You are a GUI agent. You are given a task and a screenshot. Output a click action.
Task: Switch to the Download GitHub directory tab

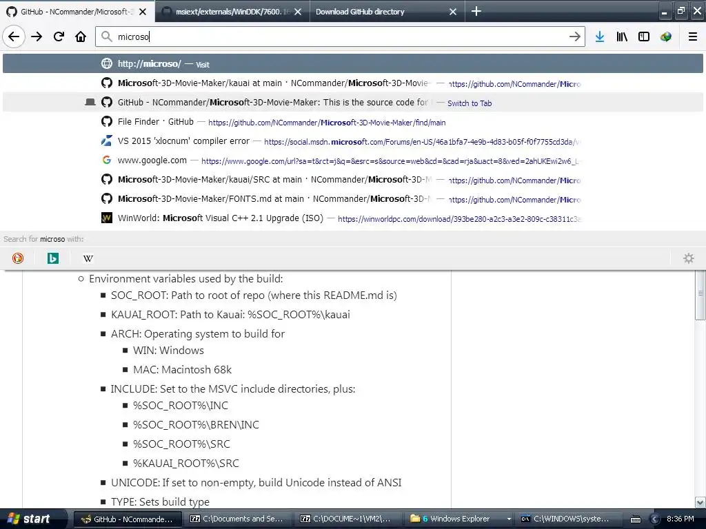(x=387, y=12)
